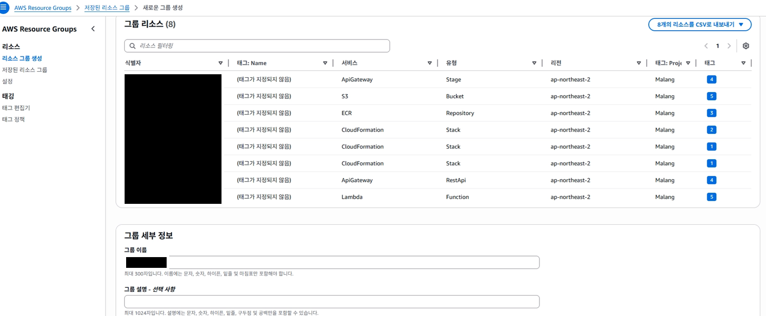The width and height of the screenshot is (766, 316).
Task: Sort by the 유형 column arrow
Action: (534, 63)
